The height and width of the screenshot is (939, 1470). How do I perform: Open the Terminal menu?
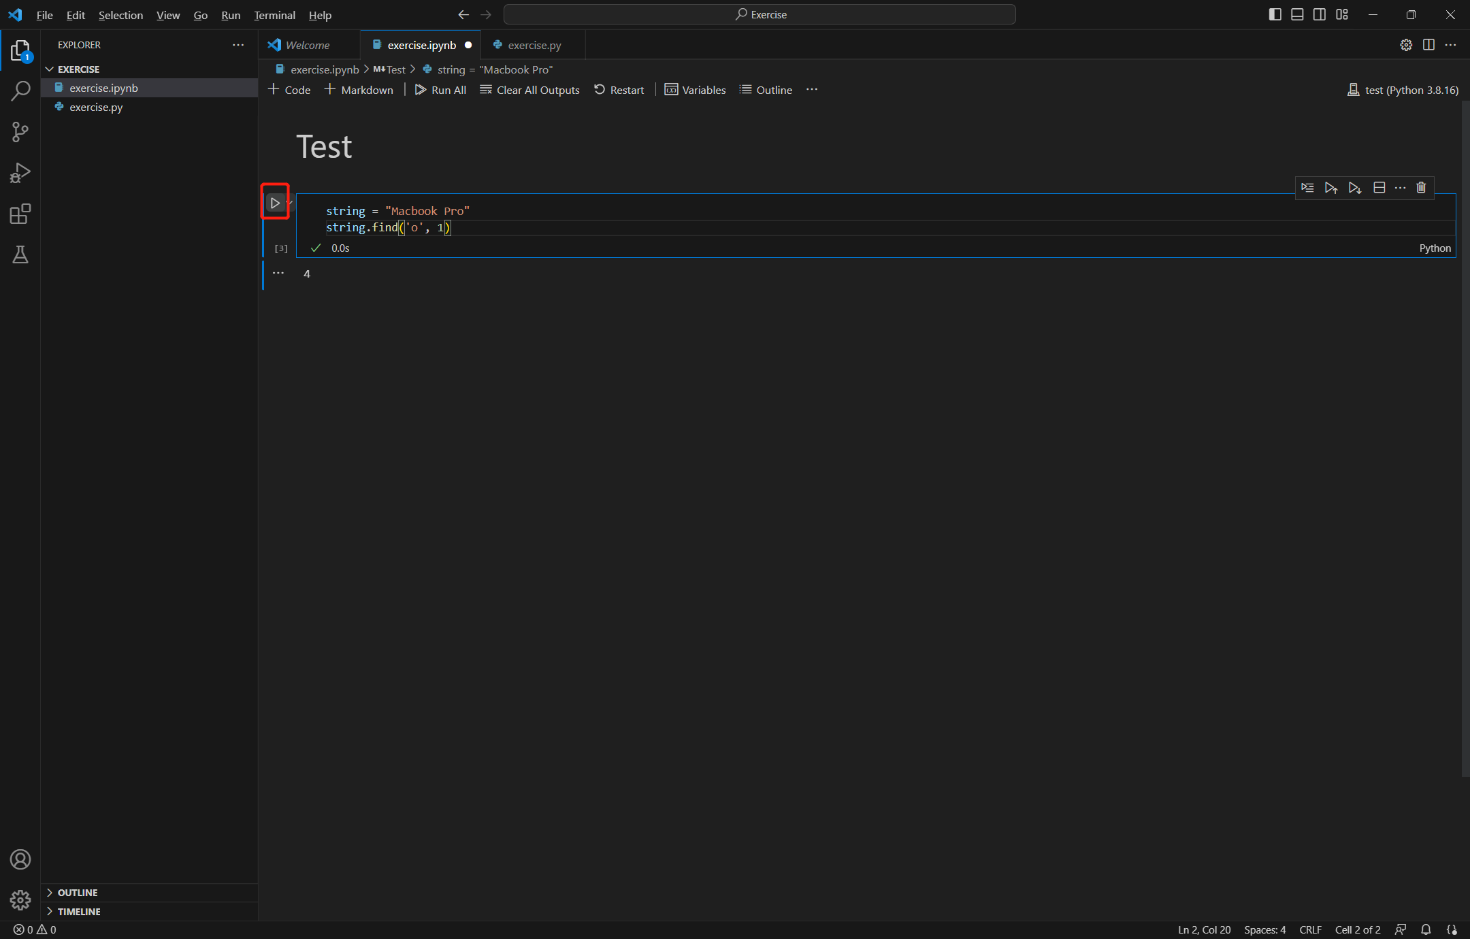coord(274,15)
